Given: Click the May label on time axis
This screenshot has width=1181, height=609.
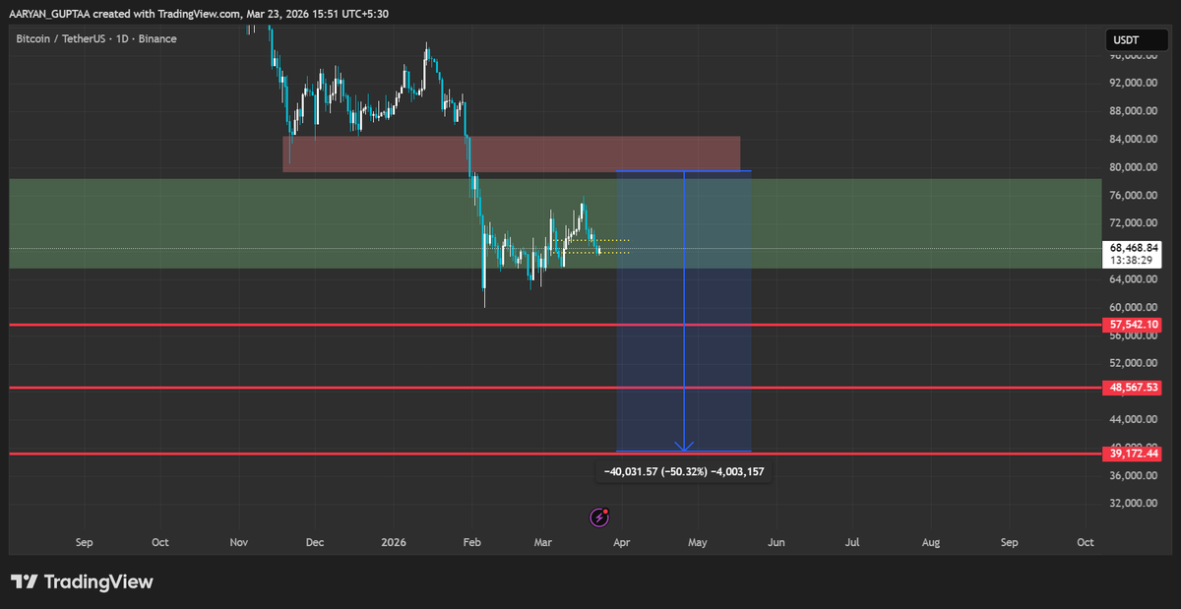Looking at the screenshot, I should pos(697,542).
